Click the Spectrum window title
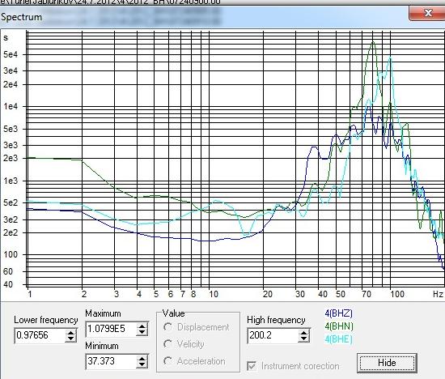Viewport: 445px width, 379px height. [x=21, y=17]
